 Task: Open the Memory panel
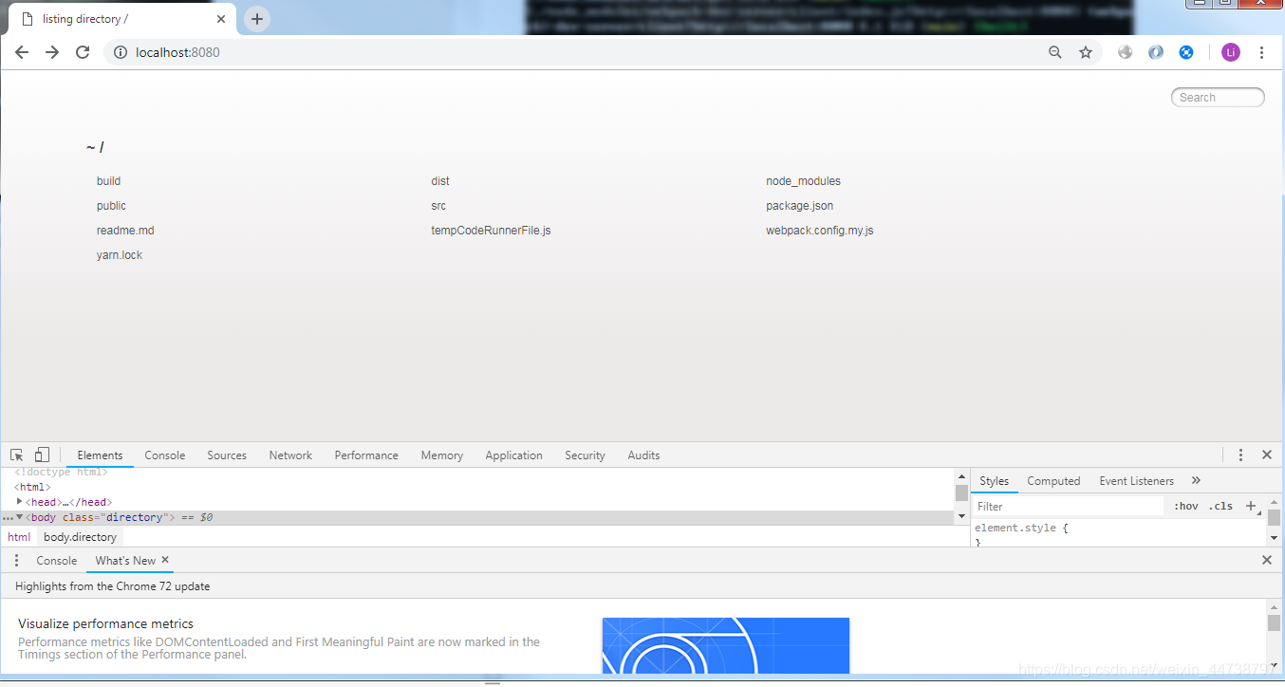click(x=442, y=455)
